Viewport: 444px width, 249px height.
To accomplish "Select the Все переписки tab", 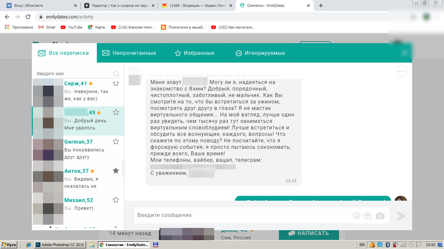I will point(64,53).
